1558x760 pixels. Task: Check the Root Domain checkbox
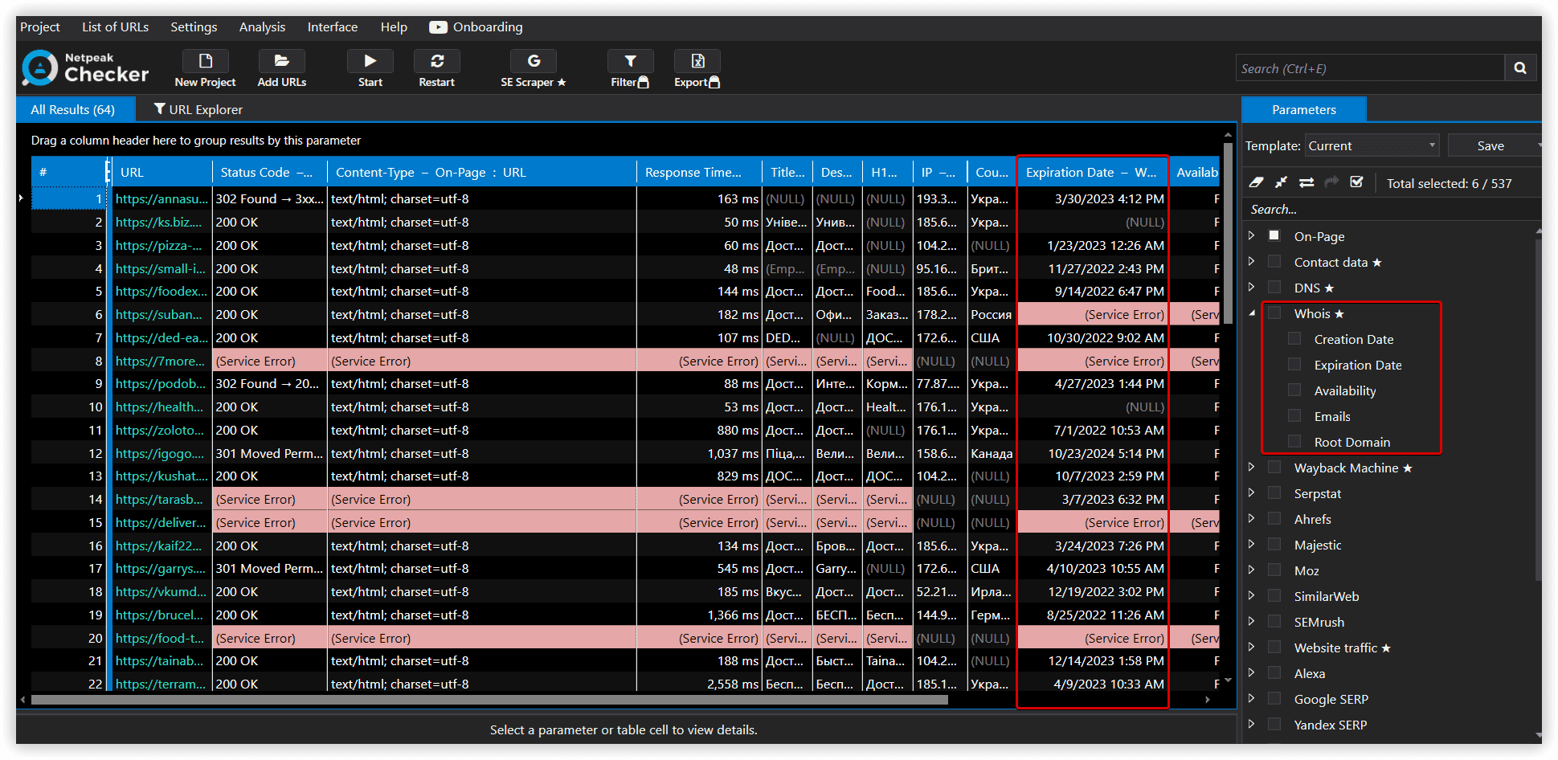1294,442
